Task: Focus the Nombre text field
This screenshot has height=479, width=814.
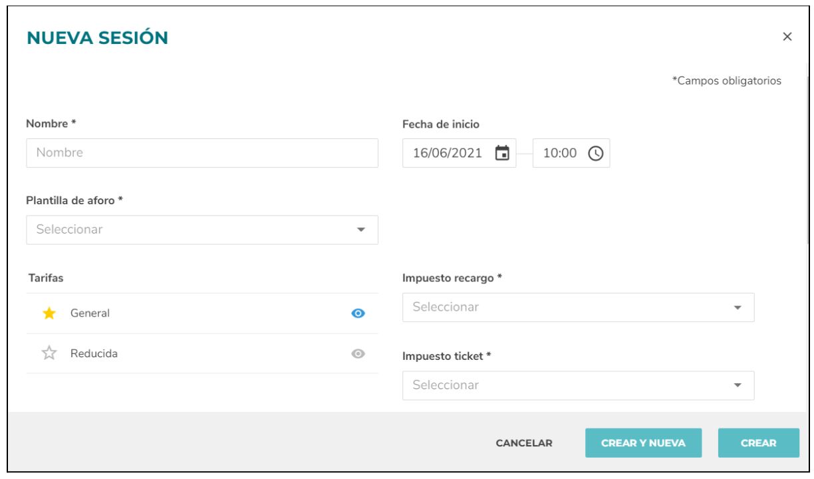Action: (x=202, y=153)
